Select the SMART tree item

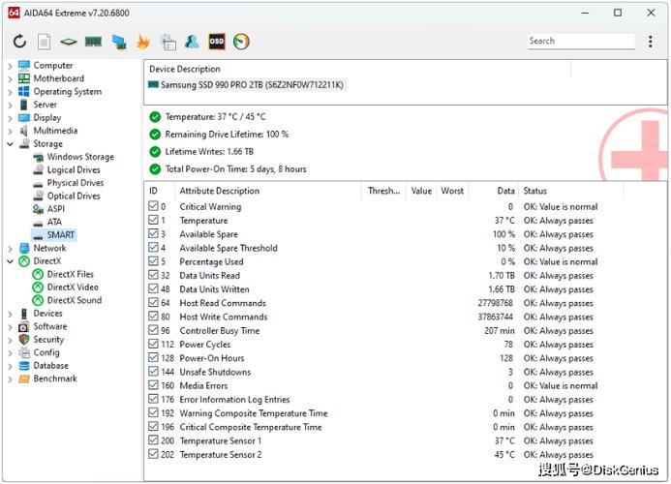60,235
